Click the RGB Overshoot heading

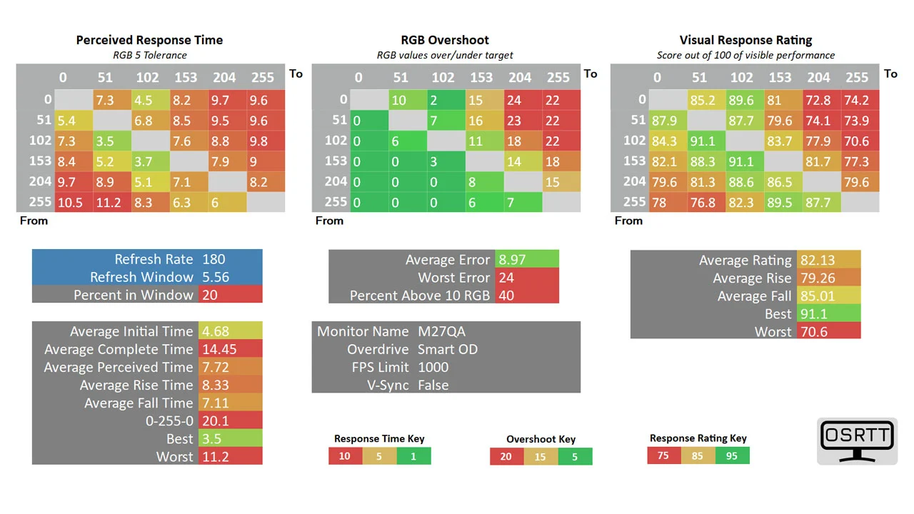coord(445,40)
